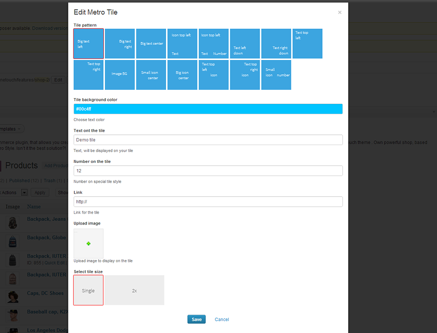
Task: Select the Single tile size option
Action: pyautogui.click(x=88, y=290)
